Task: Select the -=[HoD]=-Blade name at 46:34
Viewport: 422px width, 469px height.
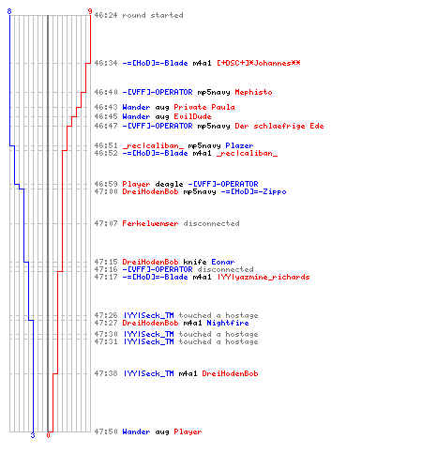Action: (x=155, y=63)
